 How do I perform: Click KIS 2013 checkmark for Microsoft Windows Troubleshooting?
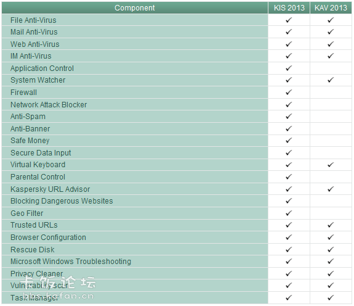[289, 262]
